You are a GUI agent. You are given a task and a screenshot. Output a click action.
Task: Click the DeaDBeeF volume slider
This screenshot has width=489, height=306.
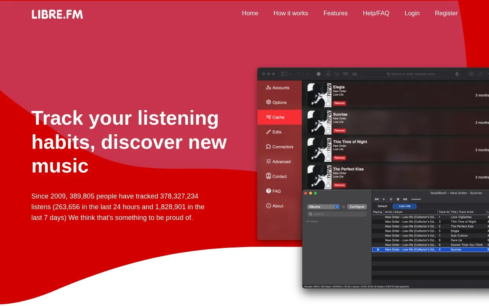click(416, 199)
